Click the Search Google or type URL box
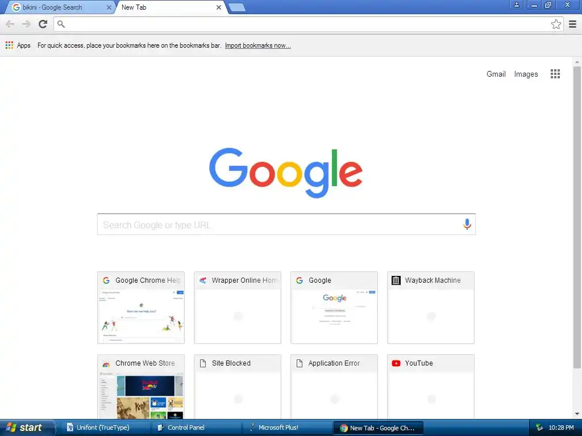 (x=286, y=224)
